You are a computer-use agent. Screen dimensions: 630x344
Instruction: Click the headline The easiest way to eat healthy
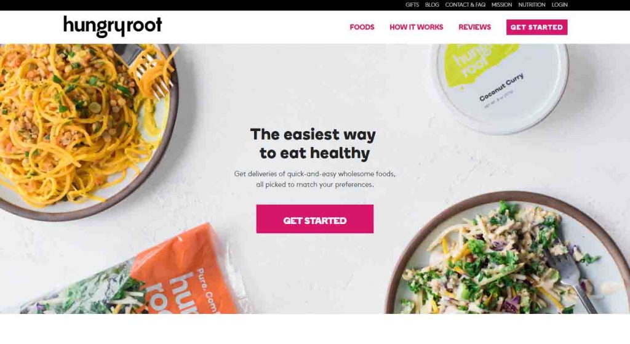click(313, 143)
